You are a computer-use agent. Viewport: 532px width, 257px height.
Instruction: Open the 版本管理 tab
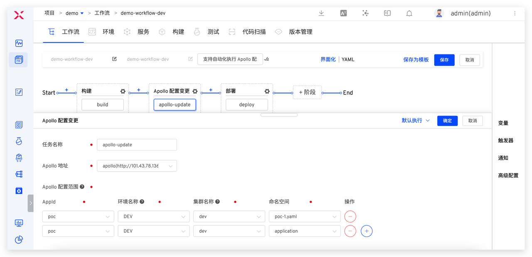click(300, 32)
